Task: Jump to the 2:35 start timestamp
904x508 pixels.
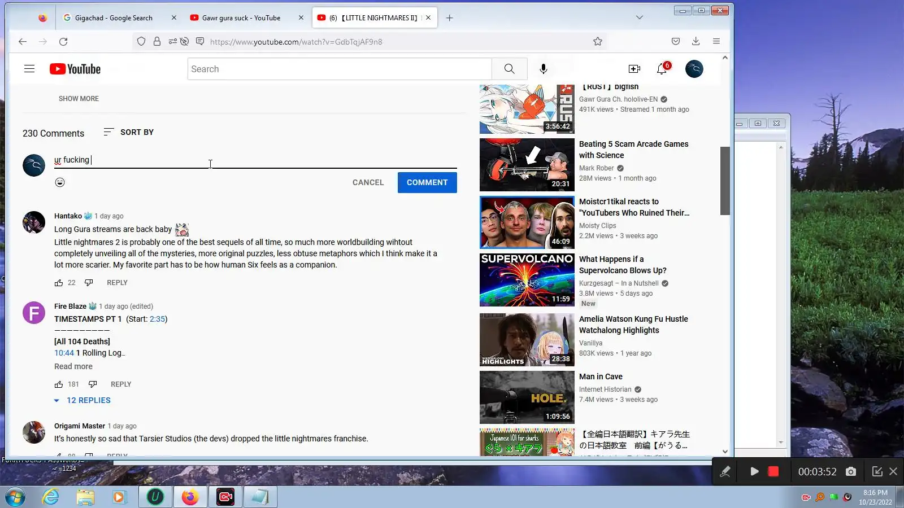Action: [x=157, y=319]
